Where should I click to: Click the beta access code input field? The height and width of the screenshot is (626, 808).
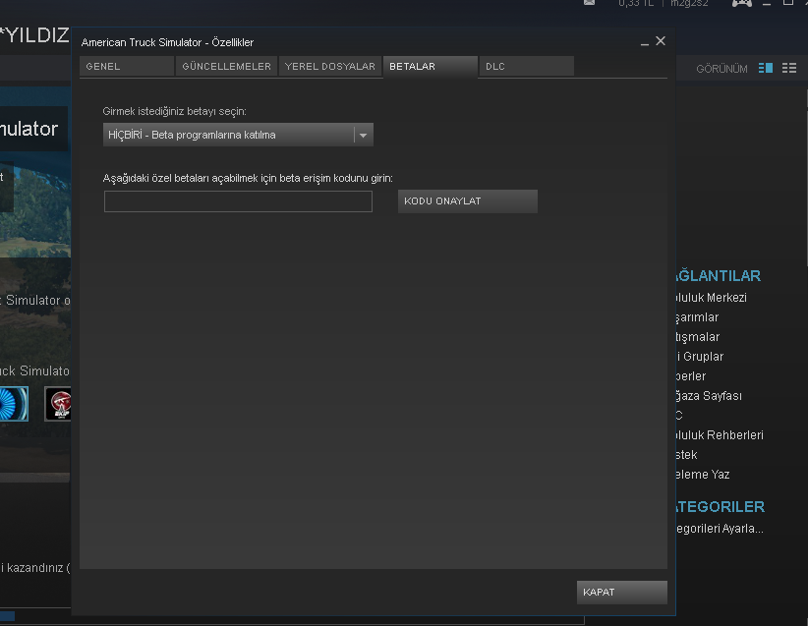click(238, 201)
